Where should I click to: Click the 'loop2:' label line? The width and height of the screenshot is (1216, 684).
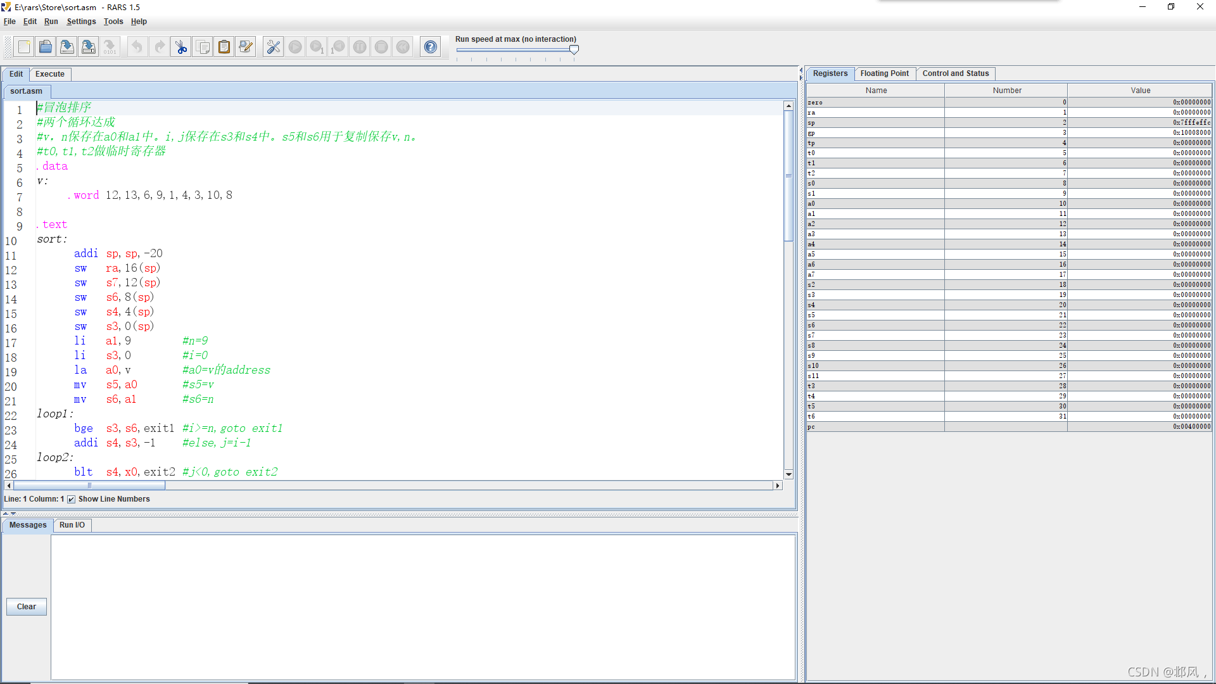55,457
